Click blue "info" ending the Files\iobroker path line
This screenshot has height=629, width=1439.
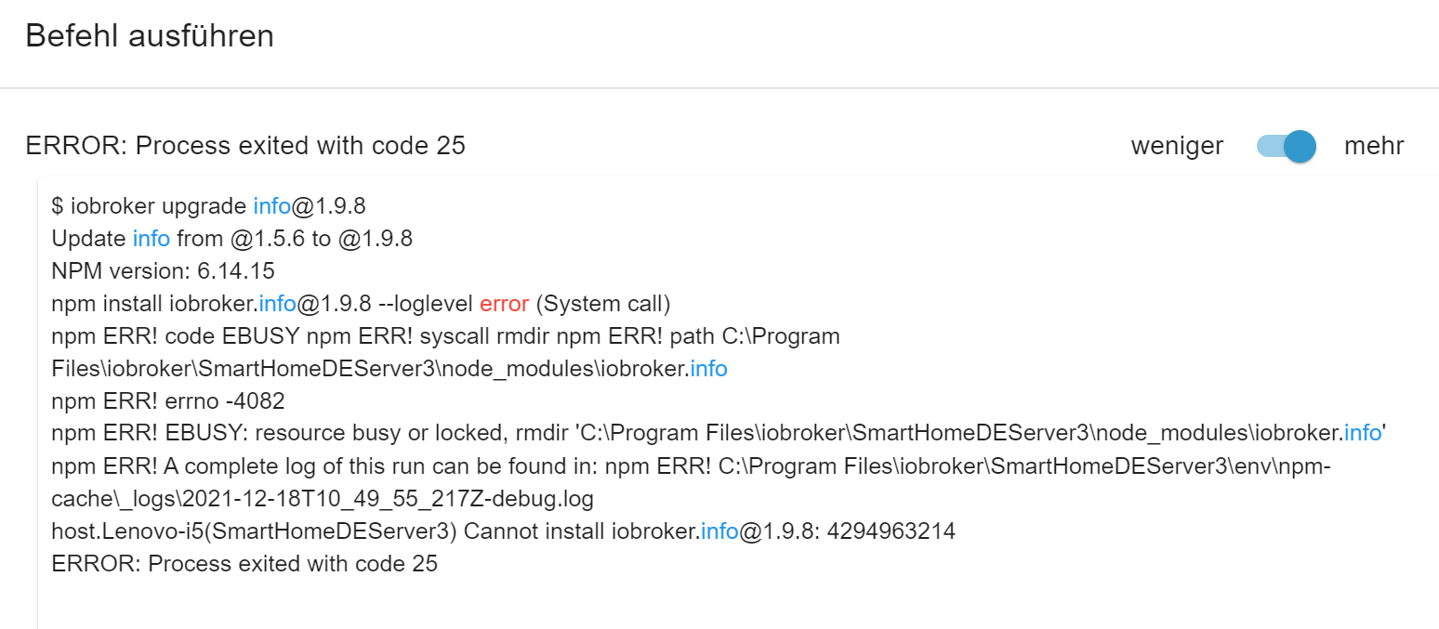tap(708, 369)
